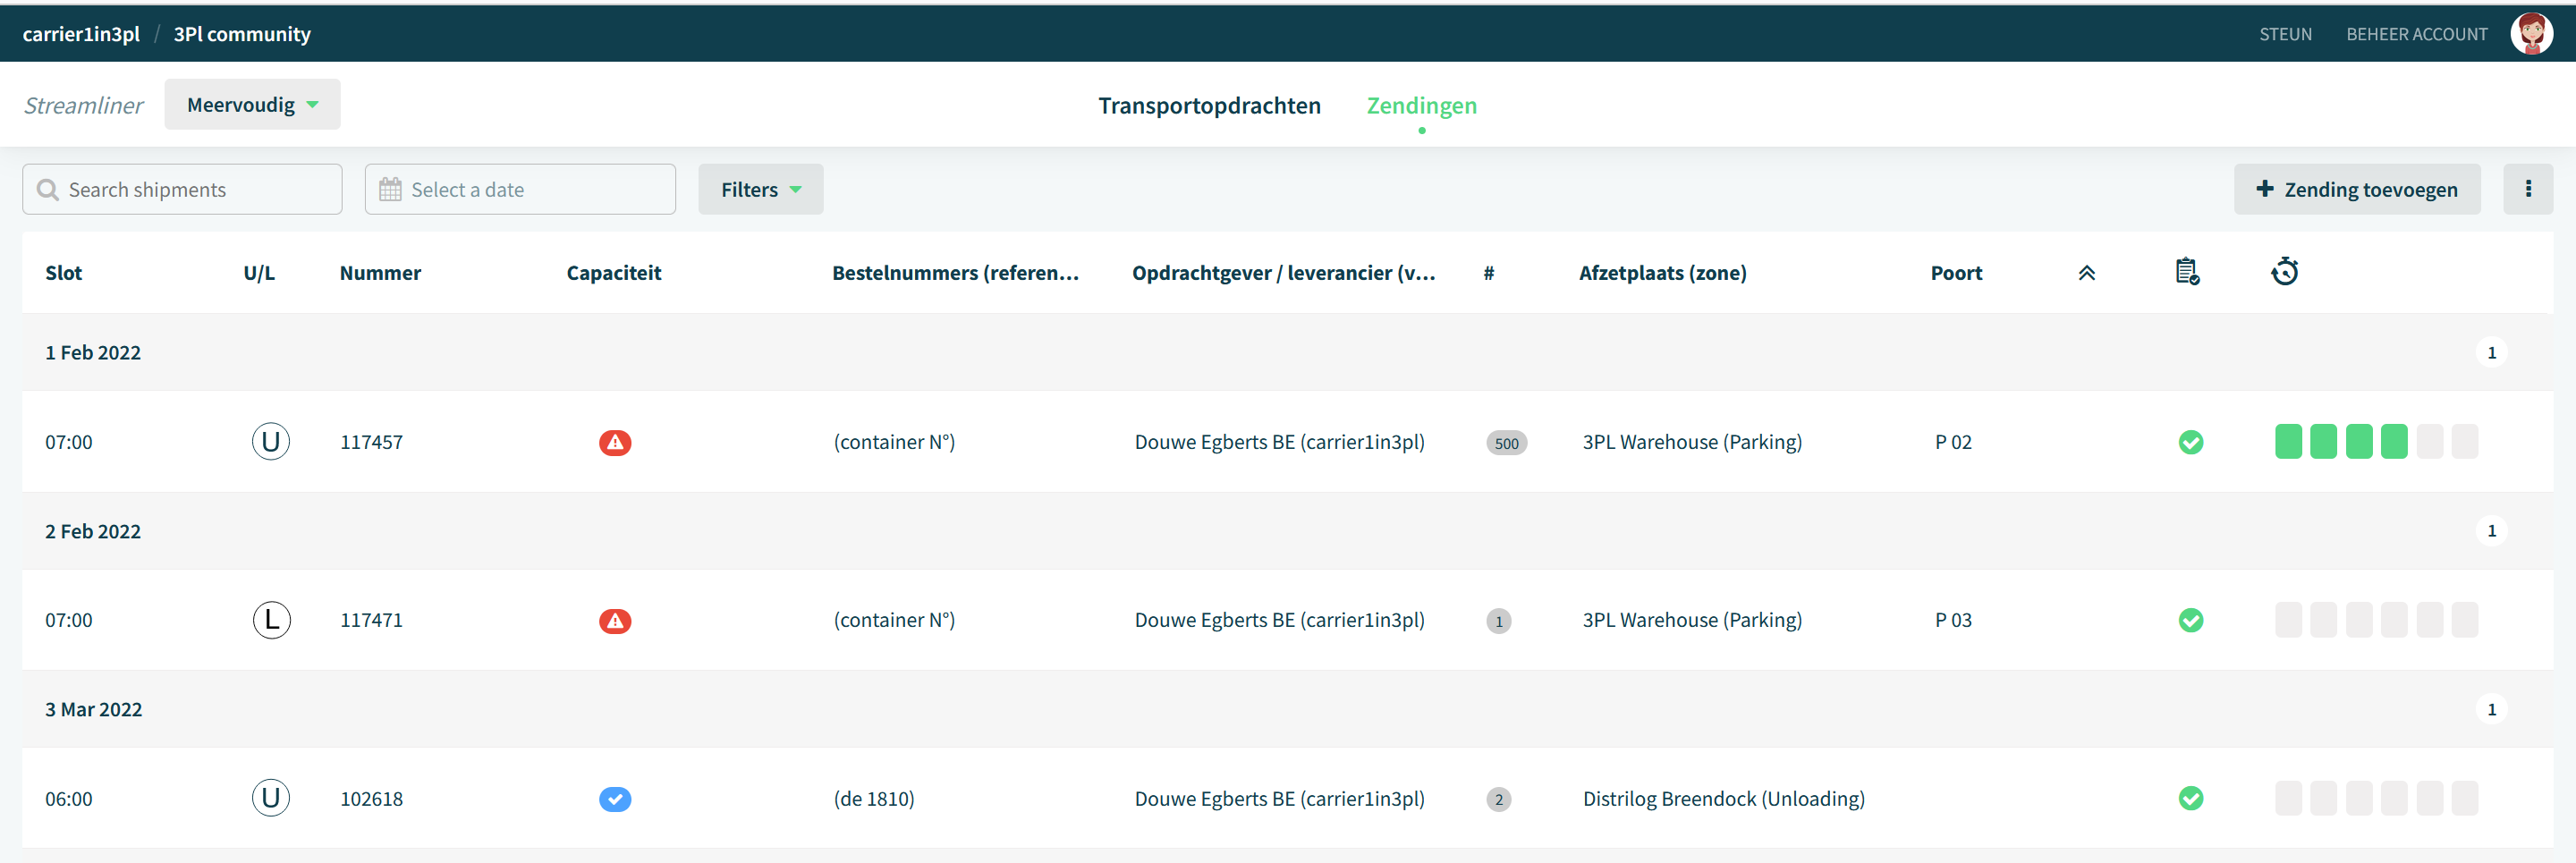Viewport: 2576px width, 863px height.
Task: Focus the Search shipments field
Action: [182, 189]
